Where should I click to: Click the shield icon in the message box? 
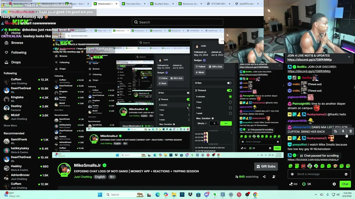coord(292,174)
